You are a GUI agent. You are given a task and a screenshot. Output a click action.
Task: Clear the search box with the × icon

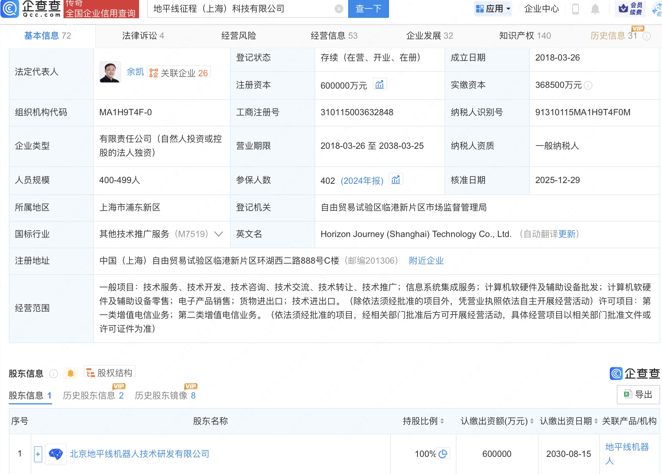(338, 9)
